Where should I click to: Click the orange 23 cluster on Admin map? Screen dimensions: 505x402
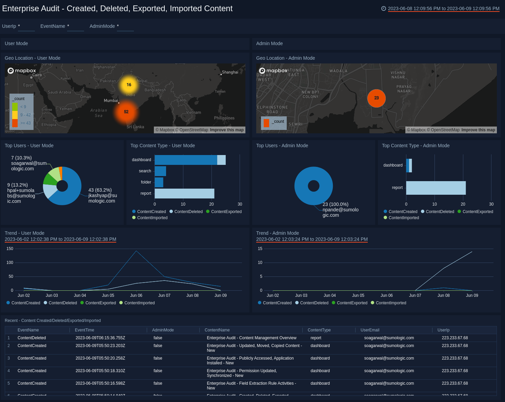tap(376, 98)
